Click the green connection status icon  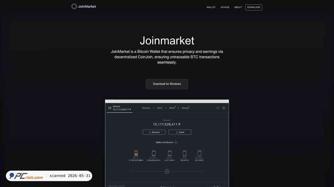(218, 108)
